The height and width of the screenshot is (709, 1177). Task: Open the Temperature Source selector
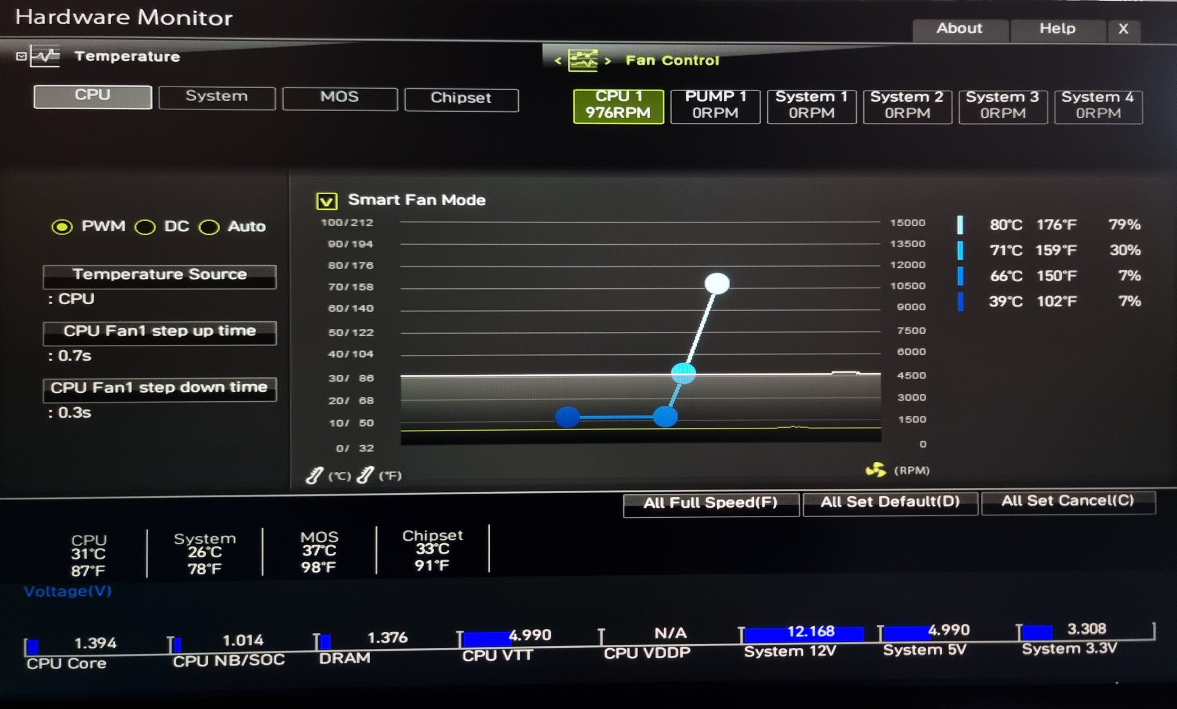159,276
